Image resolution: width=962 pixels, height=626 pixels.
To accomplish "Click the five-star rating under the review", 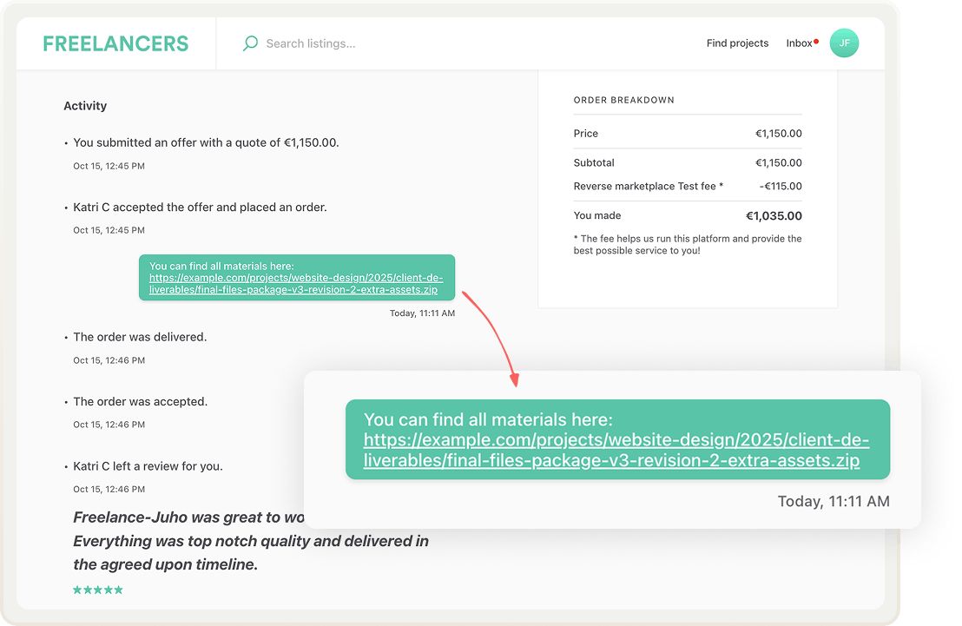I will click(x=97, y=589).
